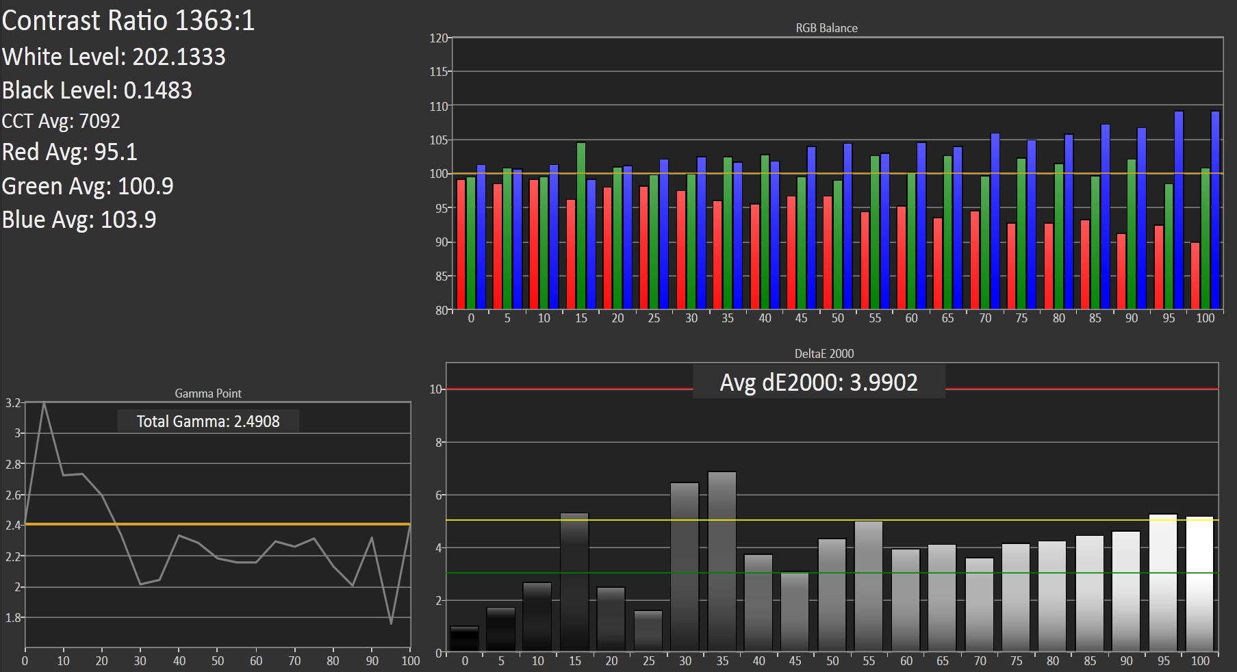Click the DeltaE bar at 5

[x=501, y=629]
